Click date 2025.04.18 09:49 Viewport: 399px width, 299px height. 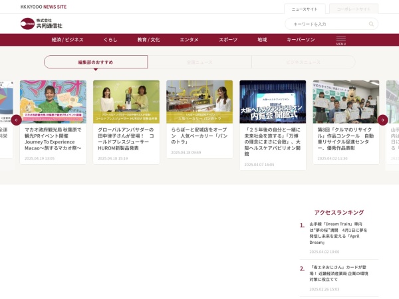click(x=186, y=153)
